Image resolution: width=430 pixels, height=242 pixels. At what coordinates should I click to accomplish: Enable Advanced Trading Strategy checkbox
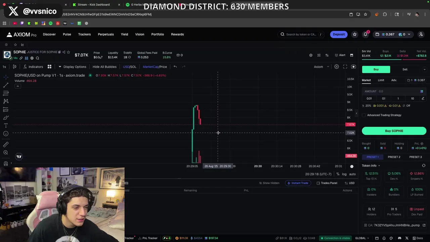pos(364,115)
